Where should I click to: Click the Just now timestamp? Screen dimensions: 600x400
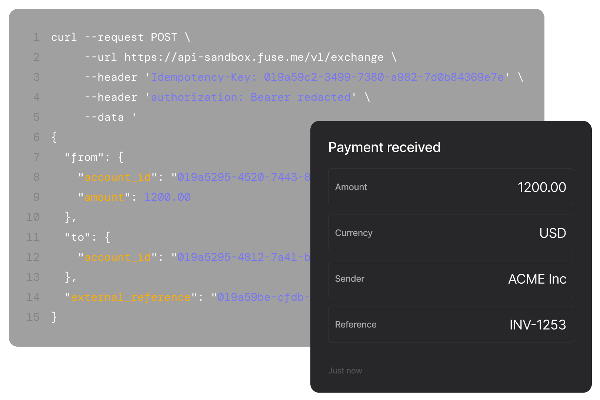pyautogui.click(x=345, y=370)
